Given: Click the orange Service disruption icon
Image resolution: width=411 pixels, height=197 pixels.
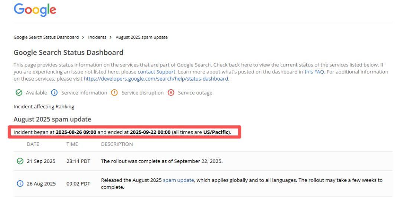Looking at the screenshot, I should coord(114,93).
